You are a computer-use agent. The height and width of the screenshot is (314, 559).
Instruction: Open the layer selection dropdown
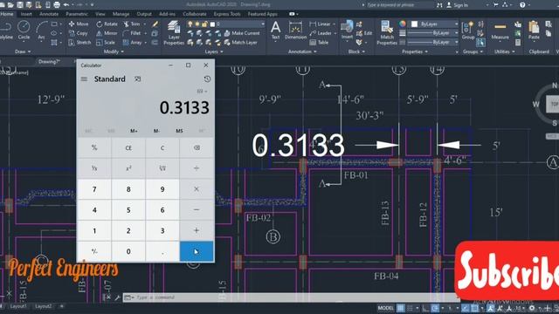(226, 24)
